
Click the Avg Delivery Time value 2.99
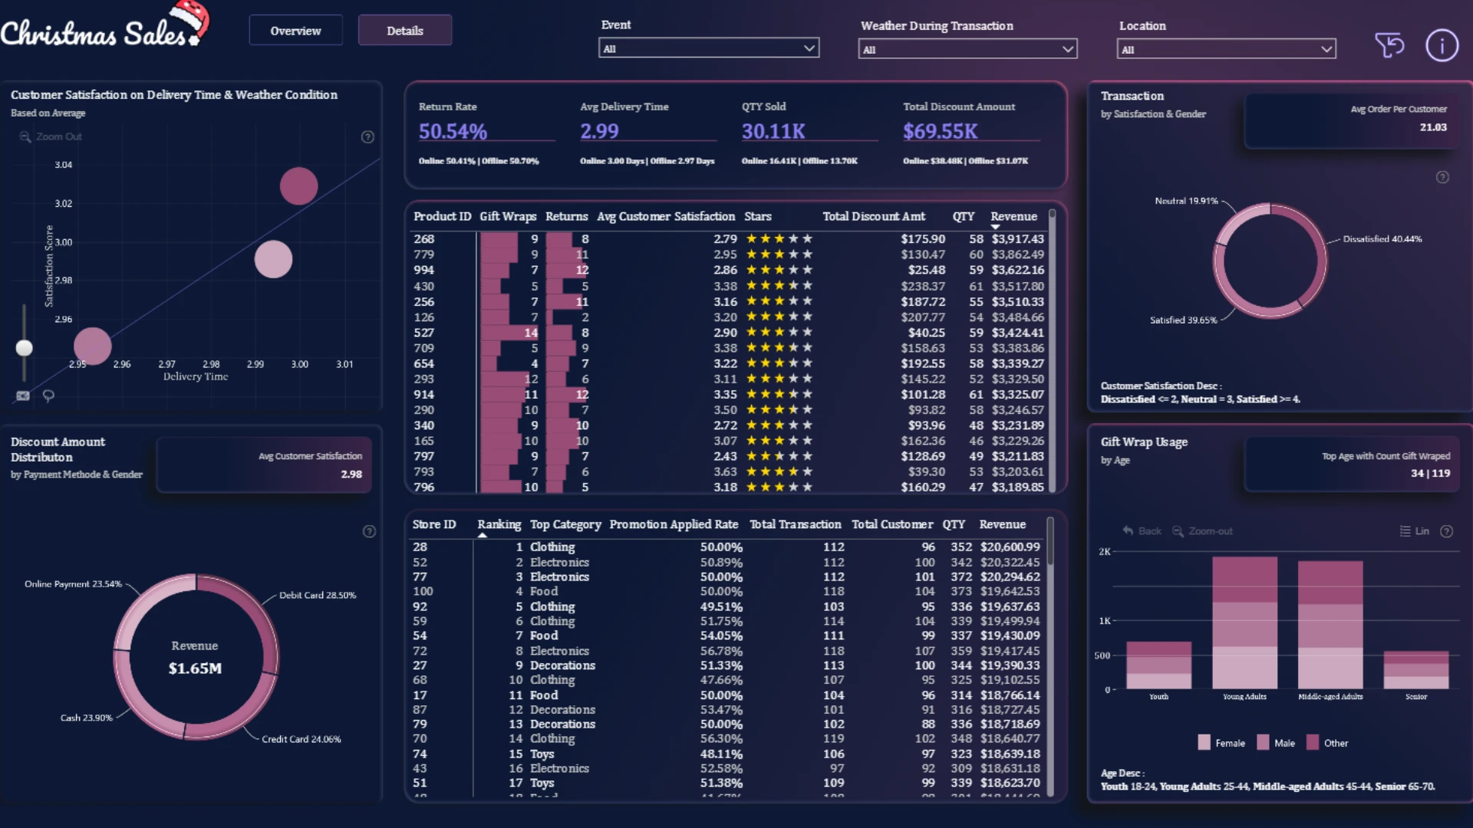[599, 132]
